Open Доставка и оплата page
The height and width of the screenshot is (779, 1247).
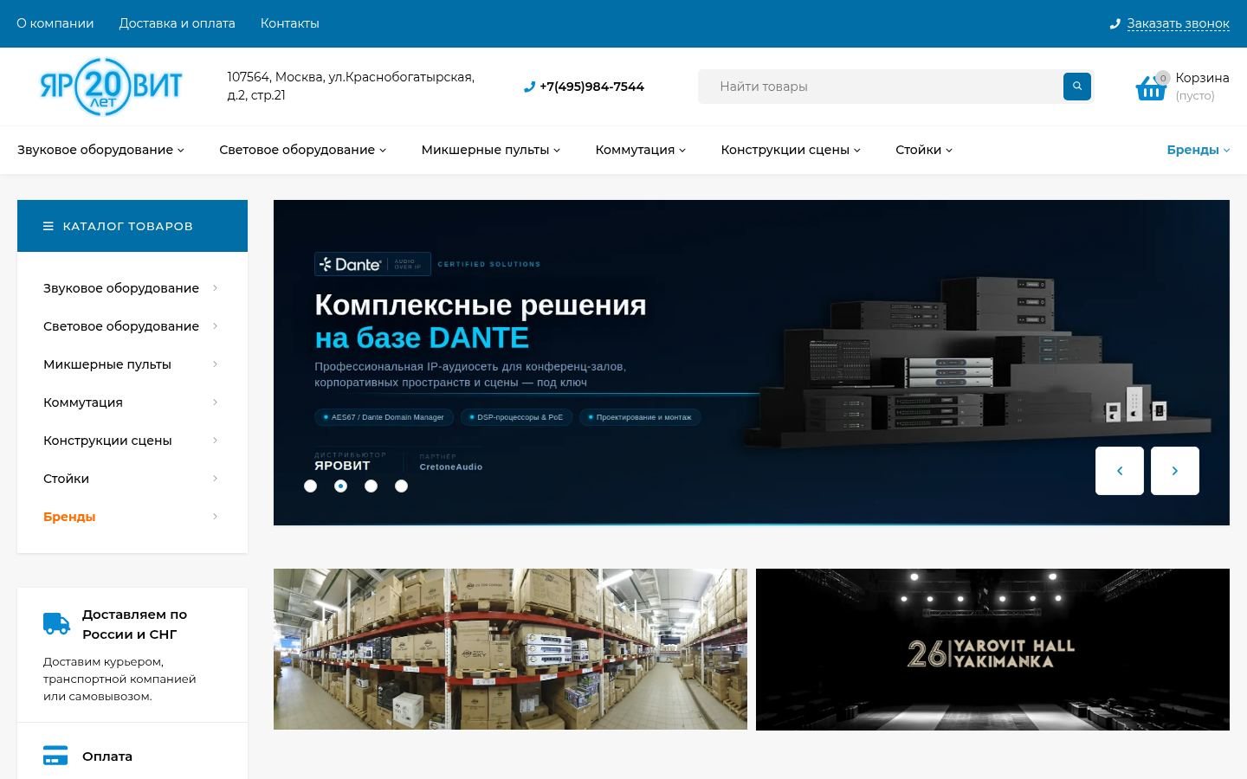pos(178,23)
